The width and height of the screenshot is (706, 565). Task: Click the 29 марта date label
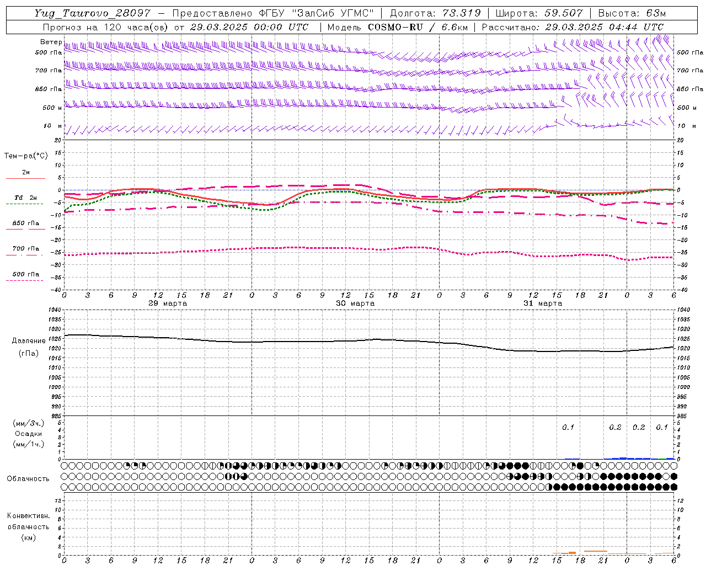[x=168, y=303]
